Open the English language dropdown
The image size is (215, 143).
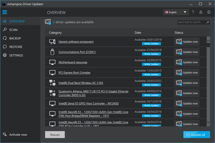(176, 12)
